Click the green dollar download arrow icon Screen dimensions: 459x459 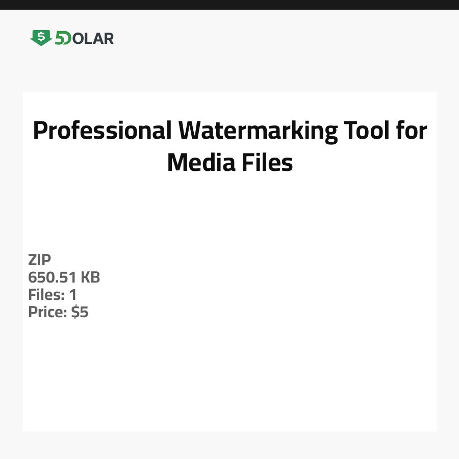(x=41, y=38)
